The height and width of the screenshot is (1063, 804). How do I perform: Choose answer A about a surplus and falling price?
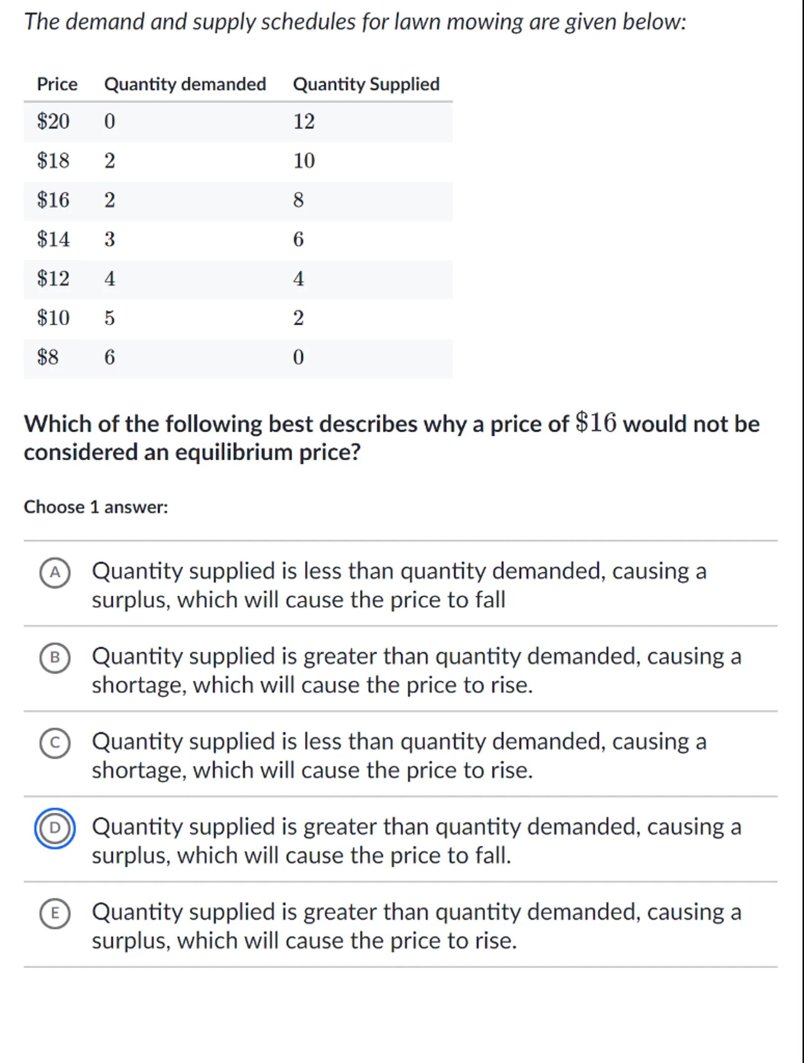coord(399,585)
